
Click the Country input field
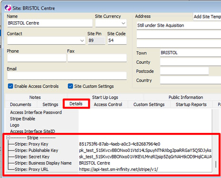pyautogui.click(x=191, y=80)
